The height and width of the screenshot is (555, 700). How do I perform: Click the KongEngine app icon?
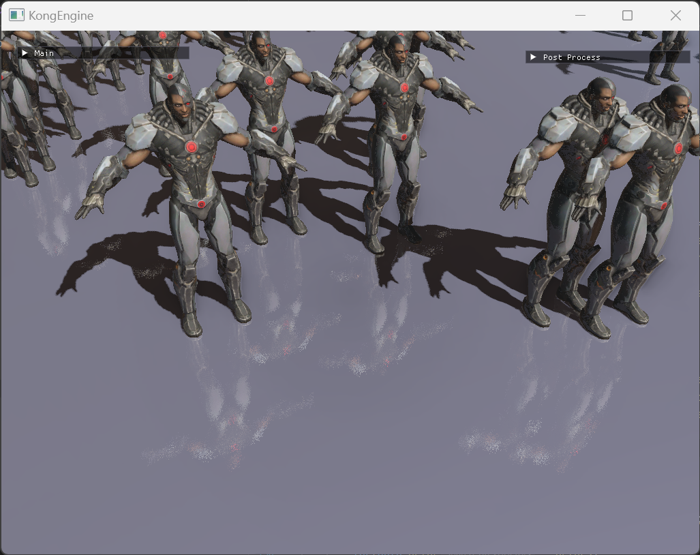pyautogui.click(x=16, y=15)
